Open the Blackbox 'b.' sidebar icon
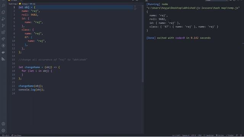This screenshot has height=137, width=244. [x=3, y=59]
